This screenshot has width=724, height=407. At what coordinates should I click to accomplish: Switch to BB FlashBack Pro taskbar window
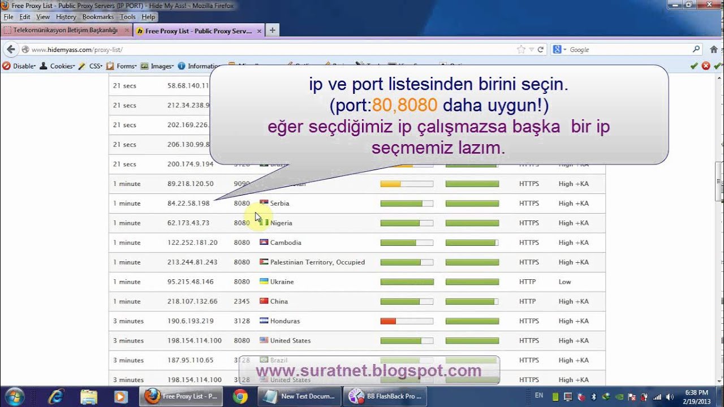point(386,396)
